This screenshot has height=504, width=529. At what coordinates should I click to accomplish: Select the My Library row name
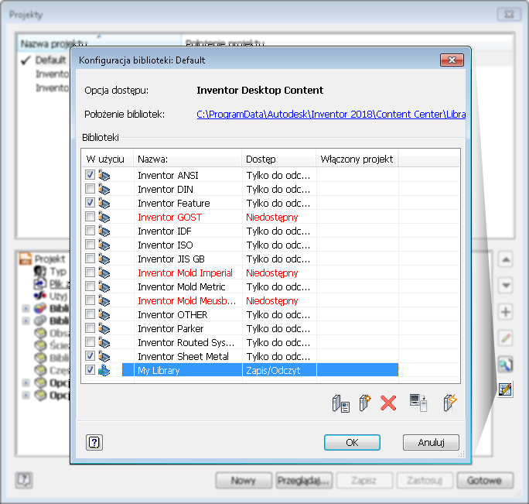159,371
